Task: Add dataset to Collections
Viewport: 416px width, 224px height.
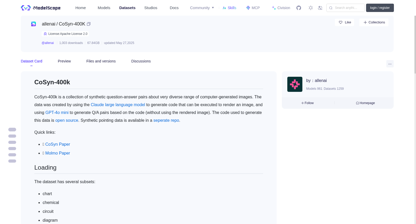Action: [x=374, y=22]
